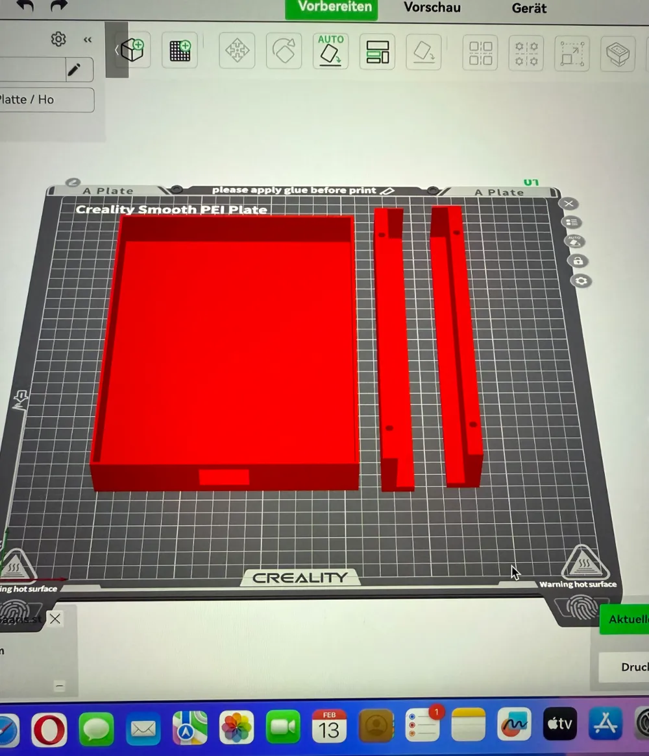The height and width of the screenshot is (756, 649).
Task: Open the Gerät tab
Action: pos(530,8)
